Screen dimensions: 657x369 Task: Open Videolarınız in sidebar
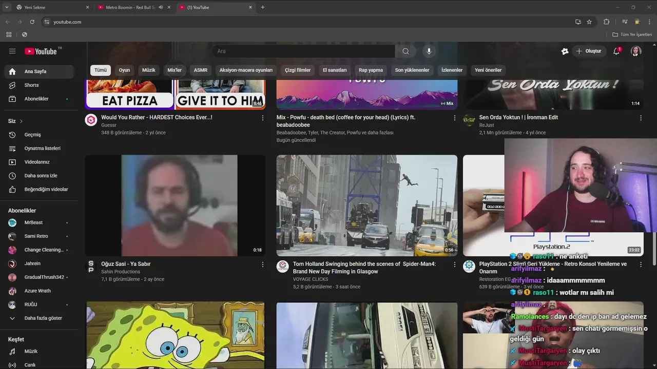coord(39,162)
